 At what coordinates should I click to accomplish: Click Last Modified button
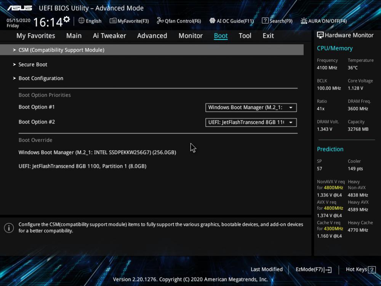[x=267, y=270]
